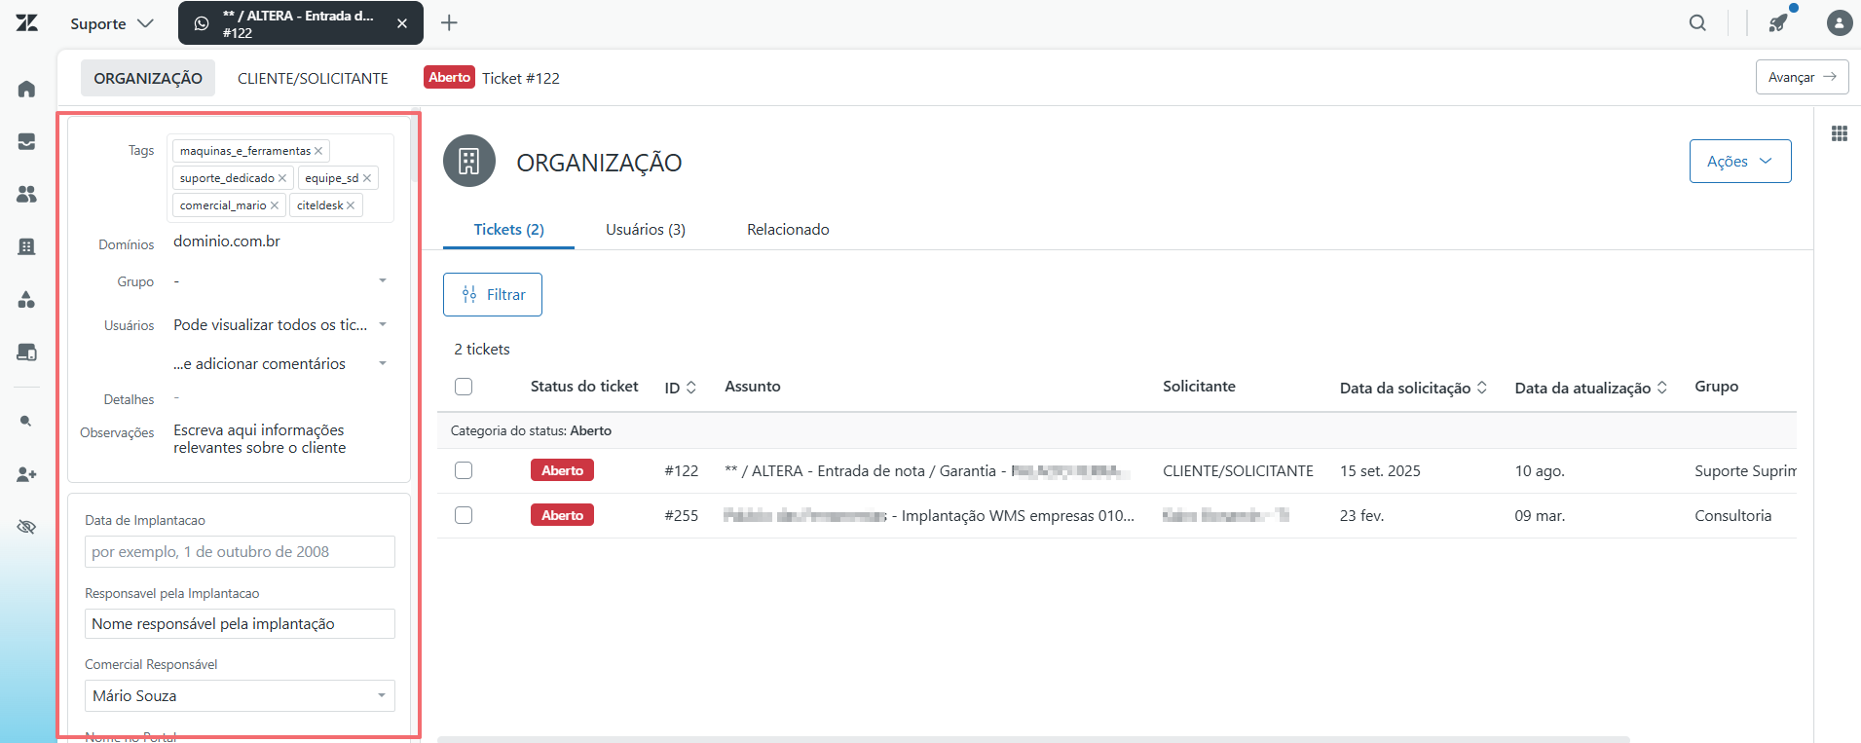Click the Consultoria group cell
This screenshot has height=743, width=1861.
(x=1732, y=516)
